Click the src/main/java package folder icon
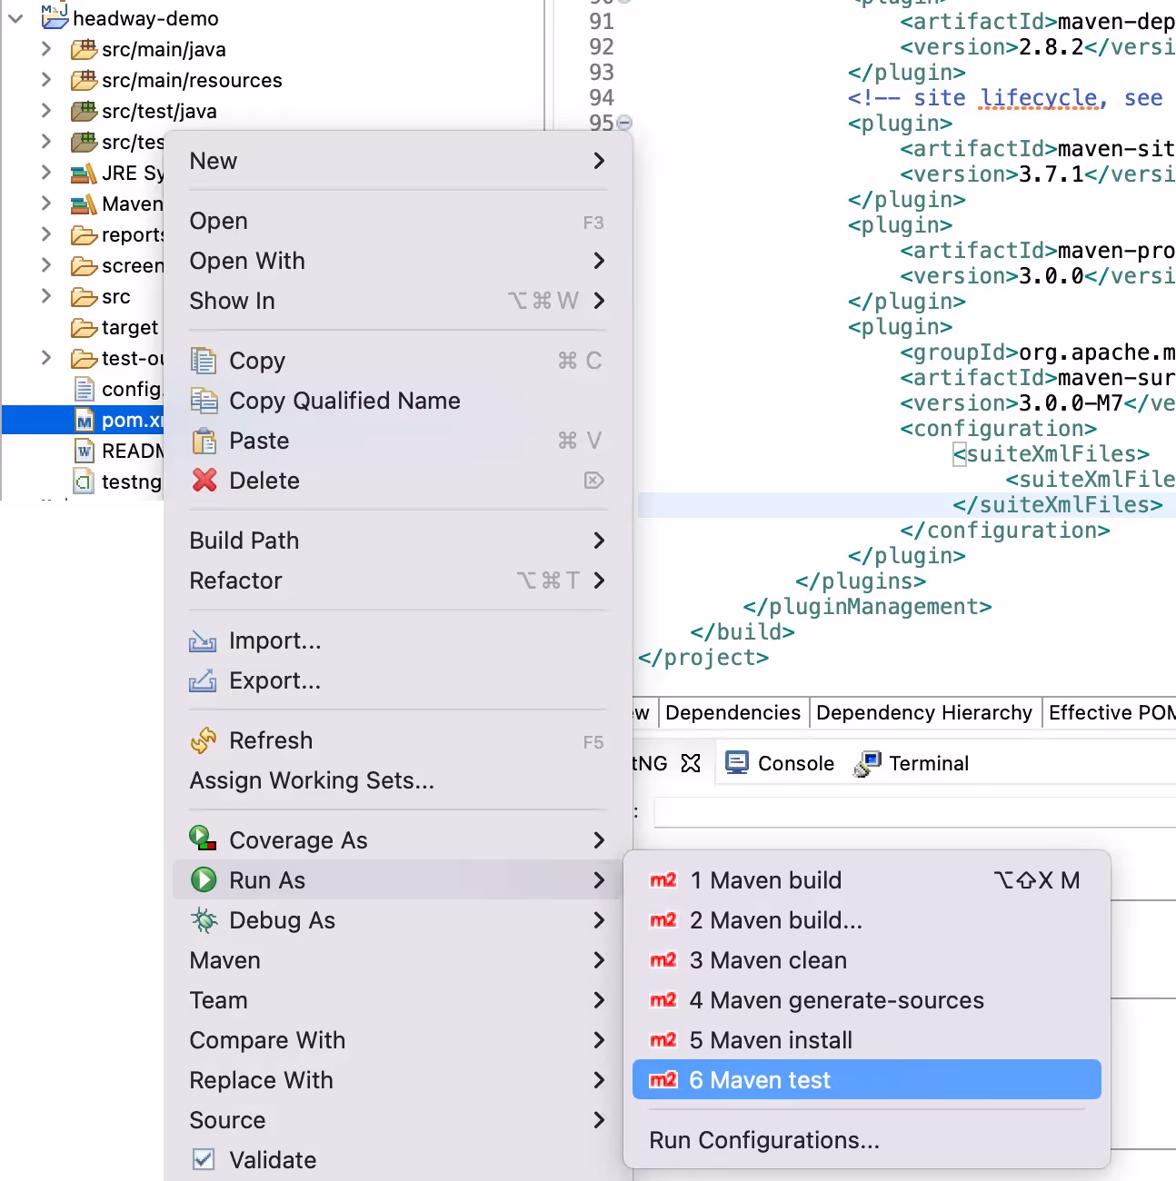This screenshot has width=1176, height=1181. (x=84, y=49)
